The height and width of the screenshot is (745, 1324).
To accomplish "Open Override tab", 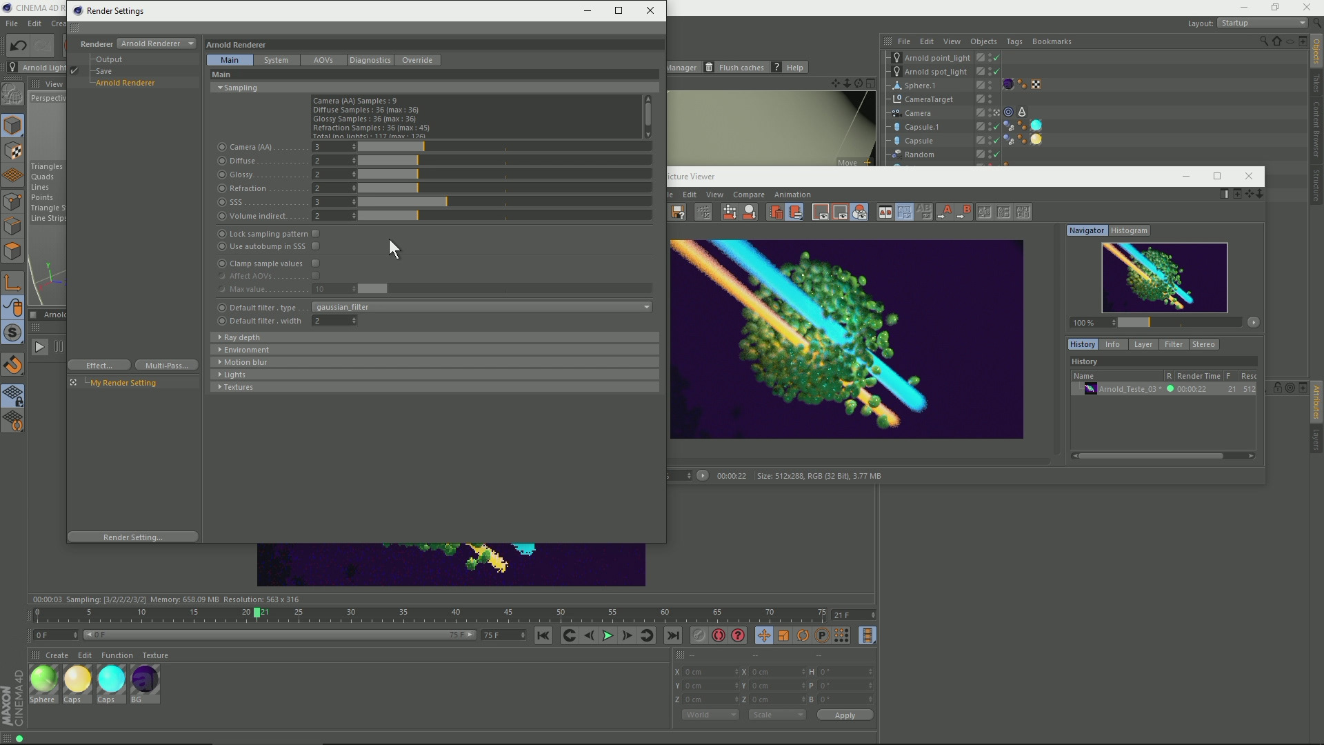I will pyautogui.click(x=417, y=60).
